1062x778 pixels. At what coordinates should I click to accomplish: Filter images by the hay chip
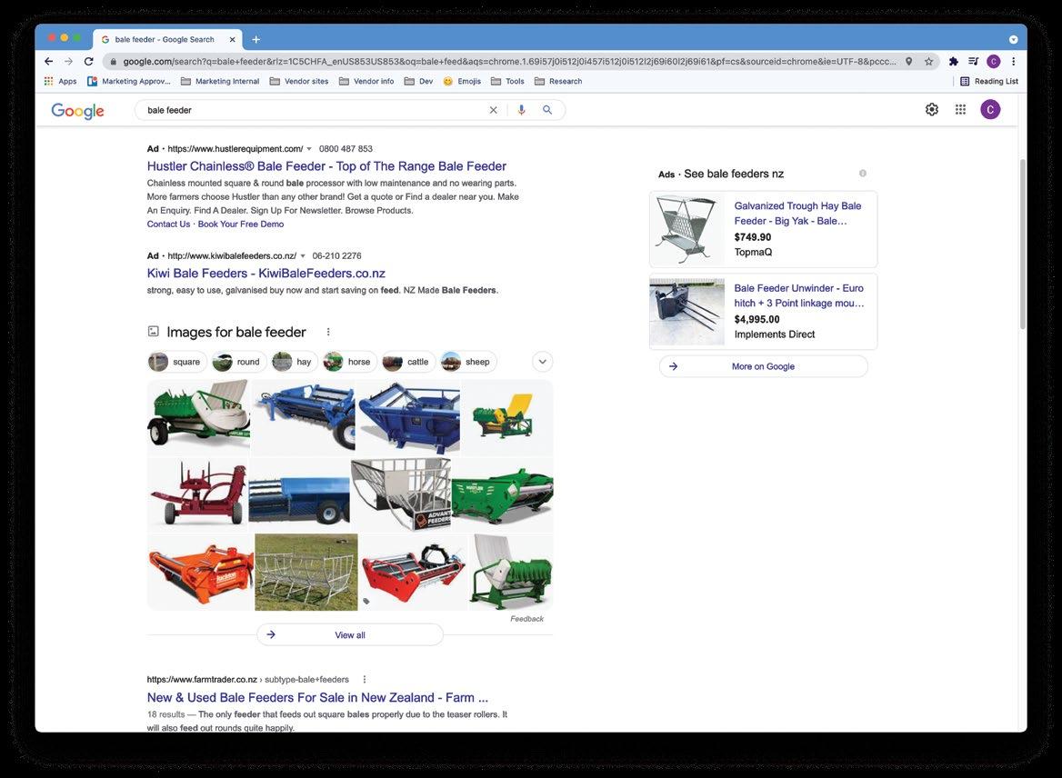(294, 362)
